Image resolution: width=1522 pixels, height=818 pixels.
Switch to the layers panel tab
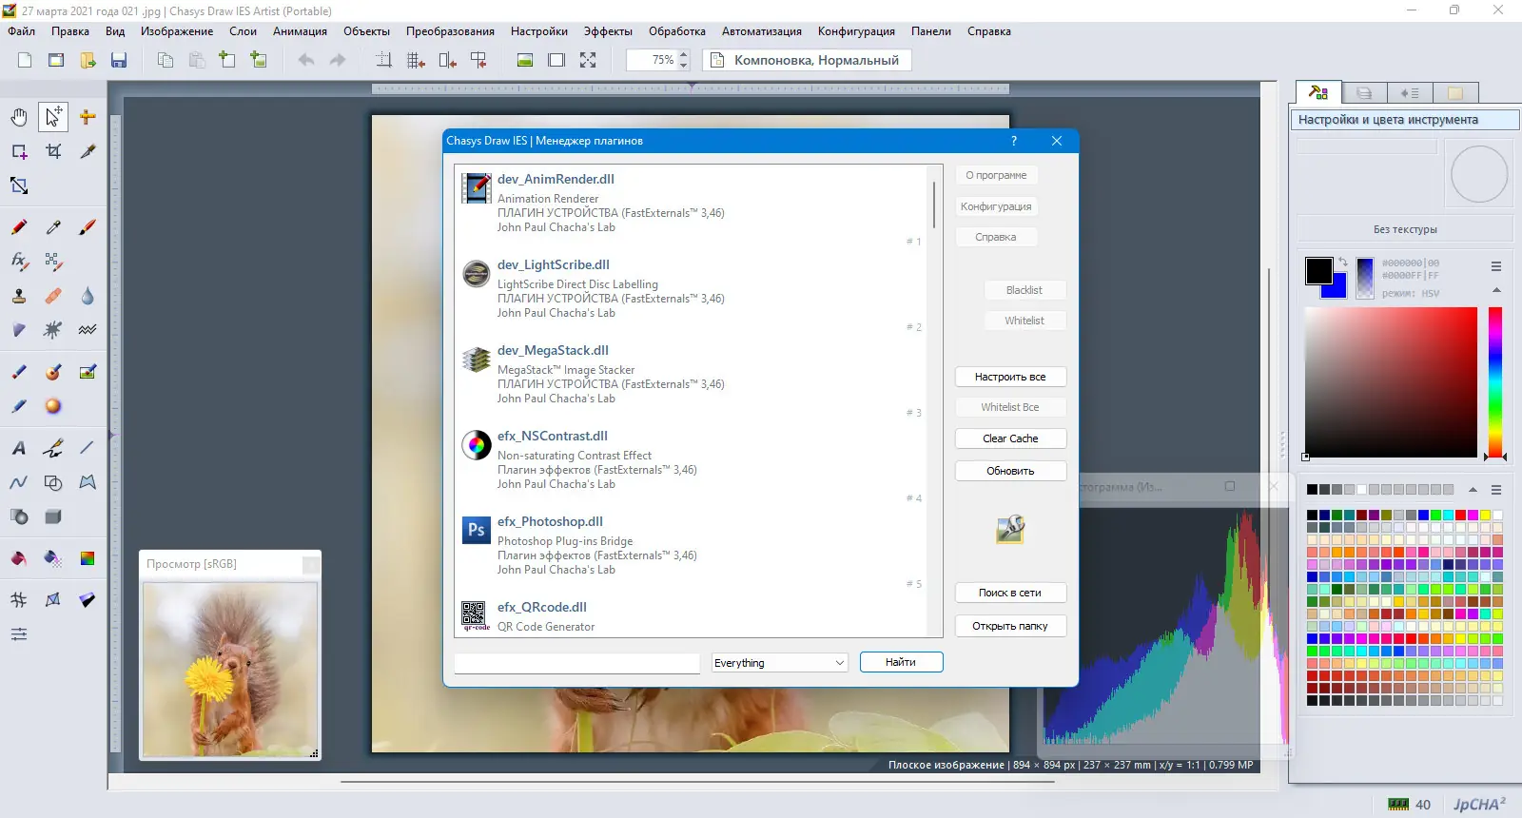1364,93
